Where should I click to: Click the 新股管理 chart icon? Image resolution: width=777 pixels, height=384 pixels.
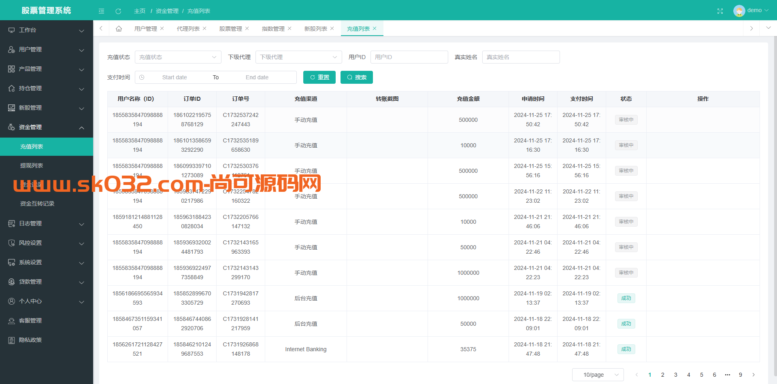coord(11,108)
